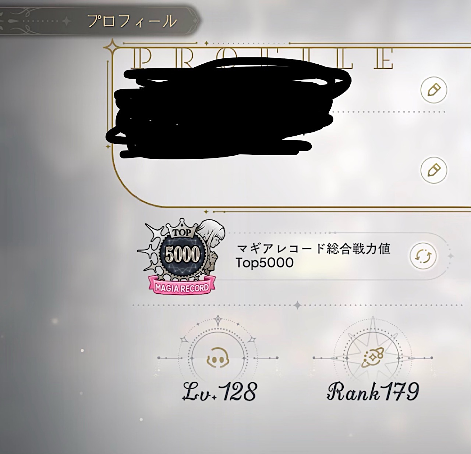This screenshot has height=454, width=471.
Task: Tap the マギアレコード総合戦力値 title text
Action: coord(314,249)
